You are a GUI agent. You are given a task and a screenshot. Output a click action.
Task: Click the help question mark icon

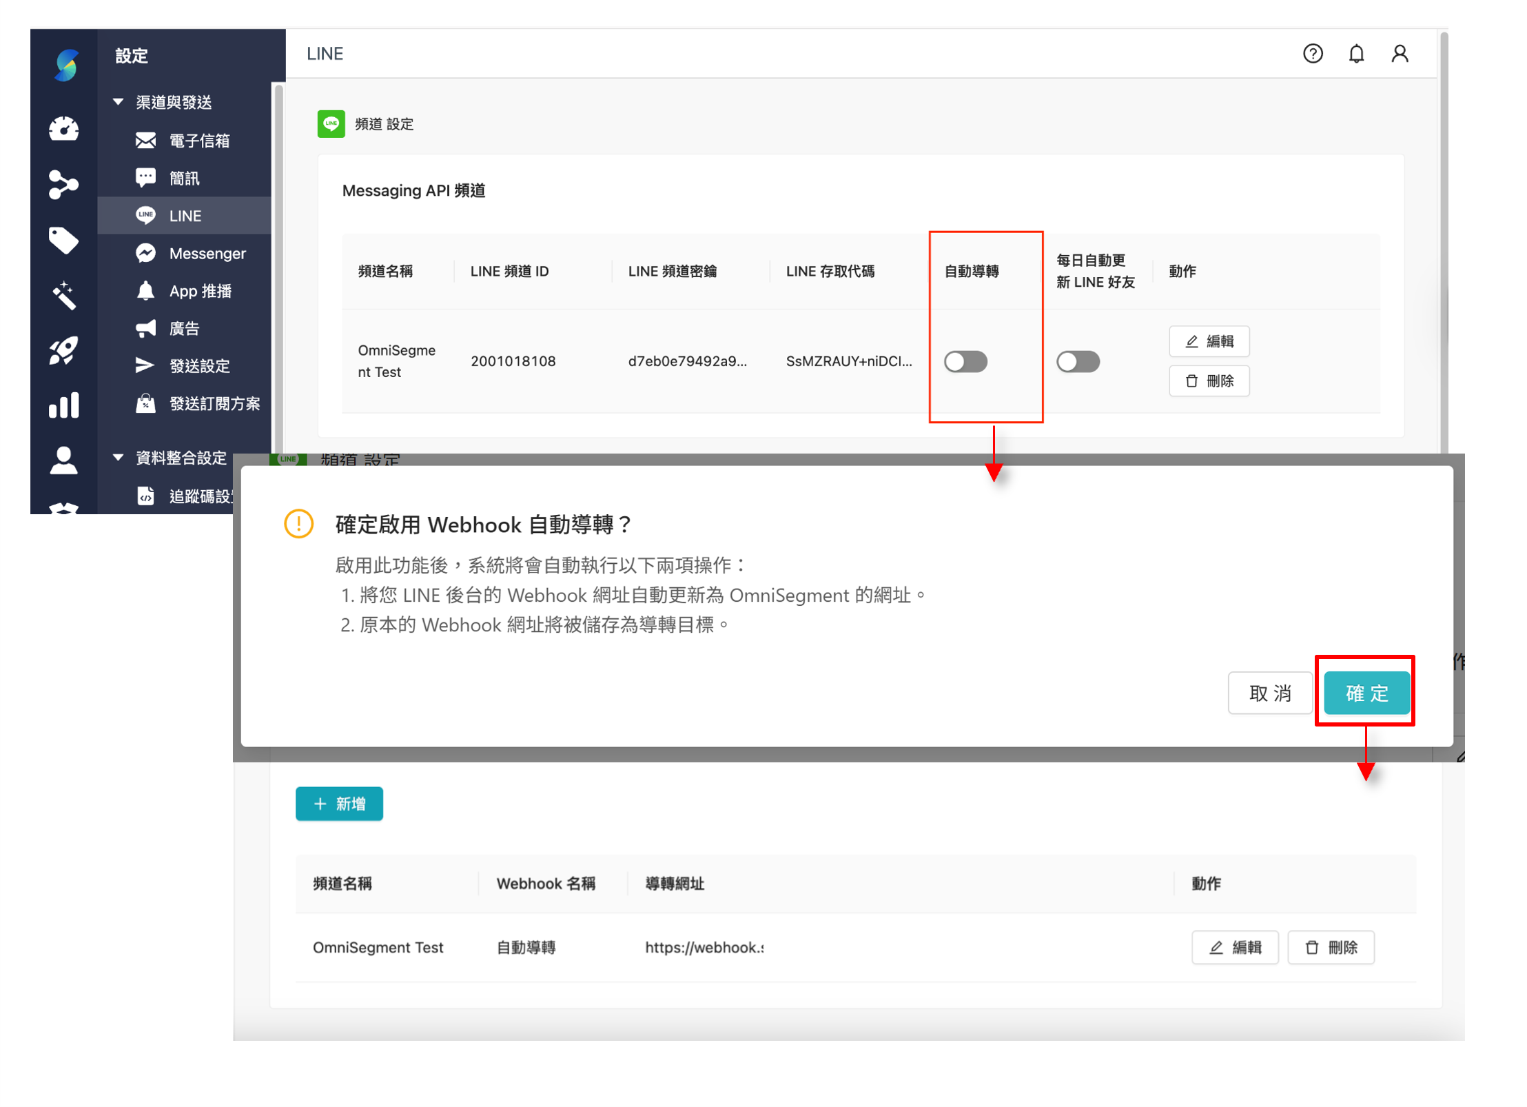(1313, 54)
